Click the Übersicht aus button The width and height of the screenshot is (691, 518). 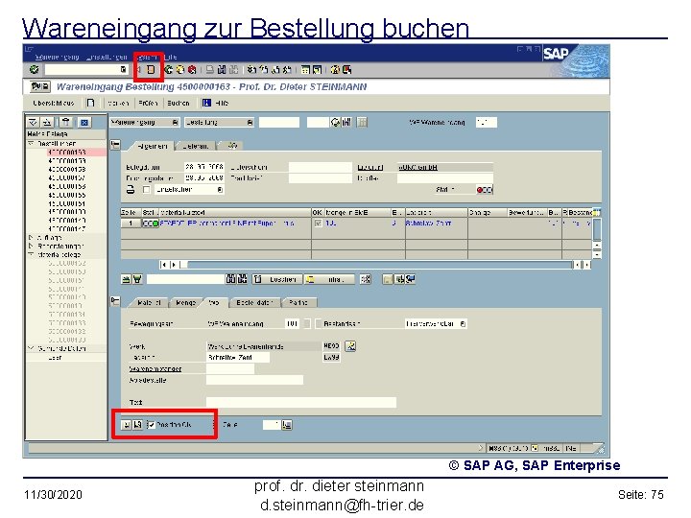[54, 103]
